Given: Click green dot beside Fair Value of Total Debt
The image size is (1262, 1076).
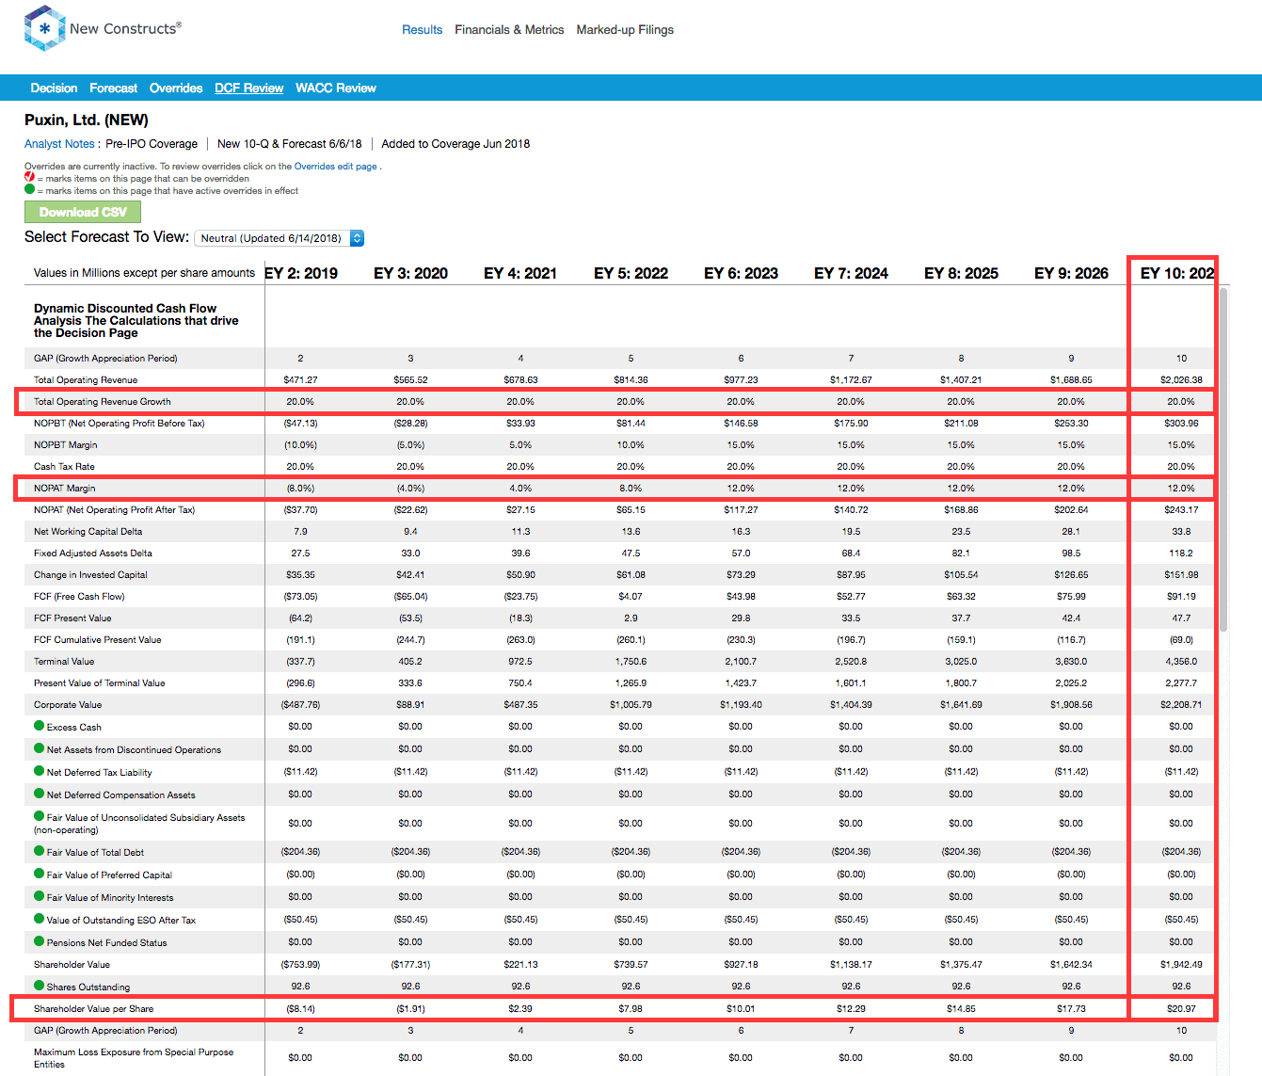Looking at the screenshot, I should (x=40, y=851).
